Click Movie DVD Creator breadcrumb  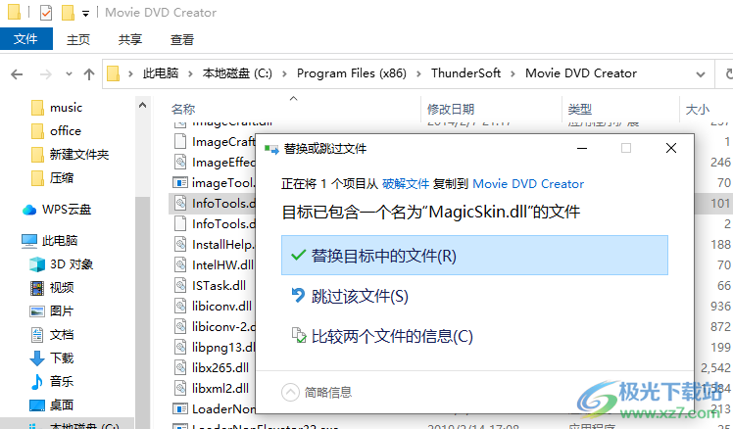pos(581,73)
